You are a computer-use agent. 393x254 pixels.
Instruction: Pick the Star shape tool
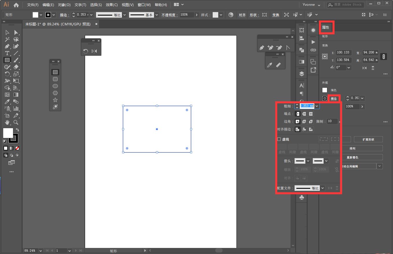pyautogui.click(x=55, y=100)
